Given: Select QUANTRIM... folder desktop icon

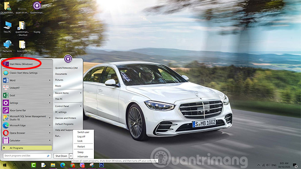Looking at the screenshot, I should 7,8.
